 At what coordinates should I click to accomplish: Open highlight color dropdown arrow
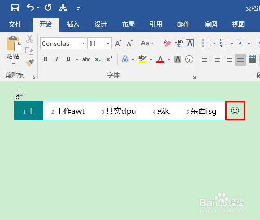151,59
